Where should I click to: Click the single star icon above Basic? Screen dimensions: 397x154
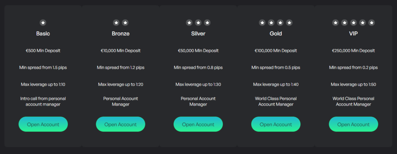(43, 23)
